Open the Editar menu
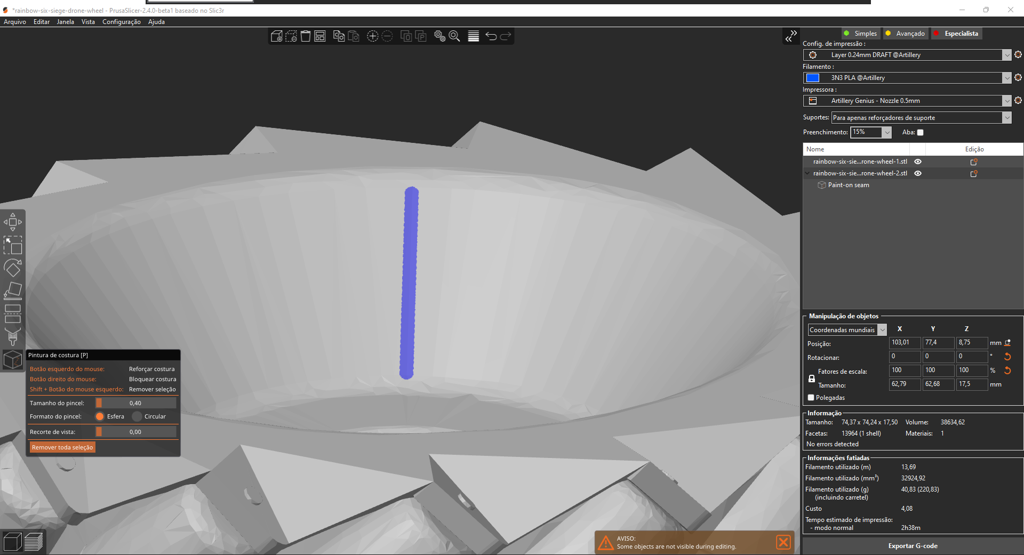The image size is (1024, 555). [42, 22]
